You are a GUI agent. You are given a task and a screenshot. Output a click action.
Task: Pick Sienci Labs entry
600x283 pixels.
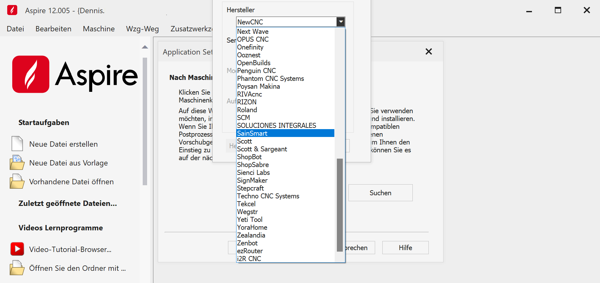(x=285, y=172)
